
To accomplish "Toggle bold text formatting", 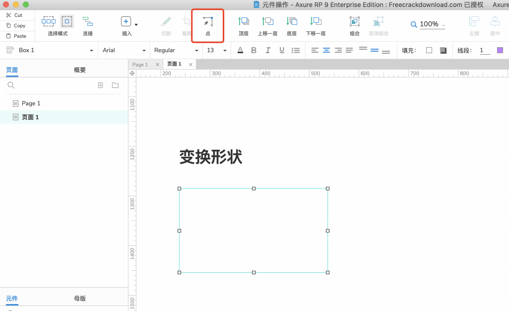I will 254,50.
